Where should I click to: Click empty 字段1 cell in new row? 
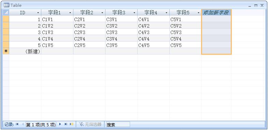coord(57,51)
